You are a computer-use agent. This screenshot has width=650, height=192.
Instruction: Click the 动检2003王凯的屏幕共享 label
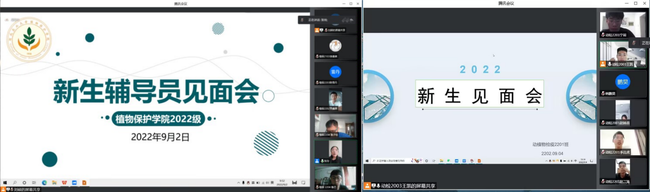pyautogui.click(x=408, y=186)
